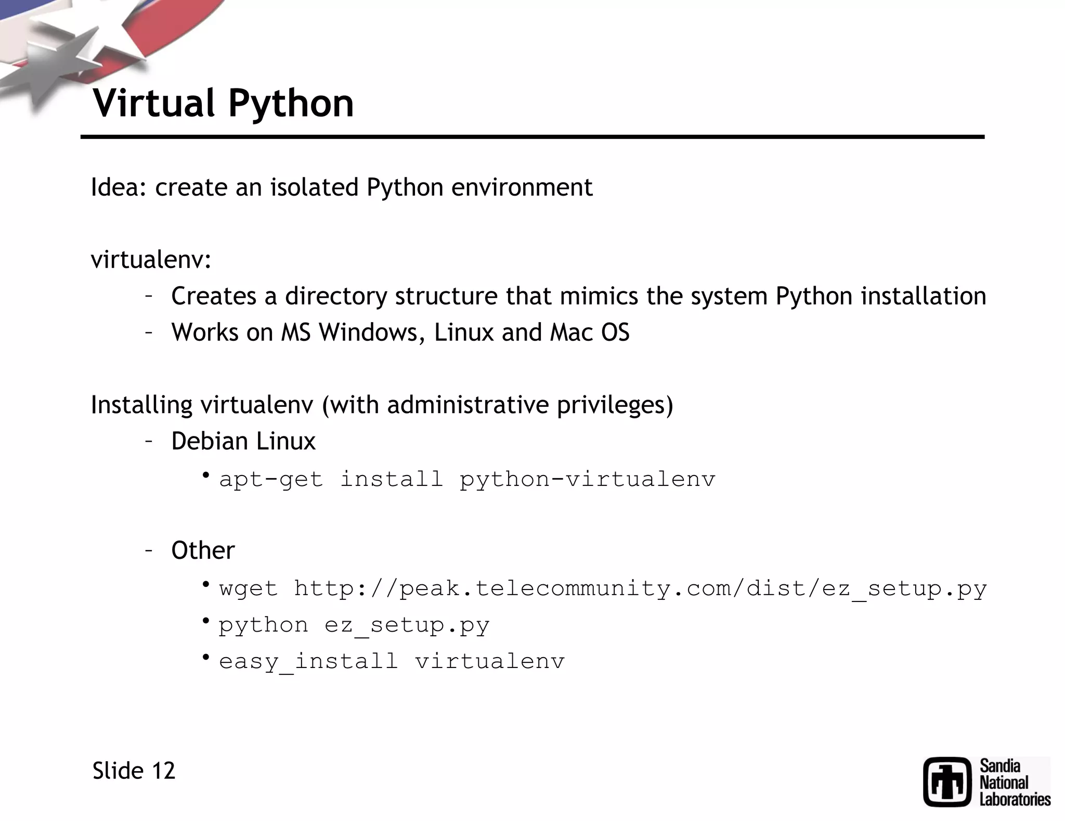The image size is (1065, 821).
Task: Click the Sandia National Laboratories text
Action: pyautogui.click(x=1014, y=782)
